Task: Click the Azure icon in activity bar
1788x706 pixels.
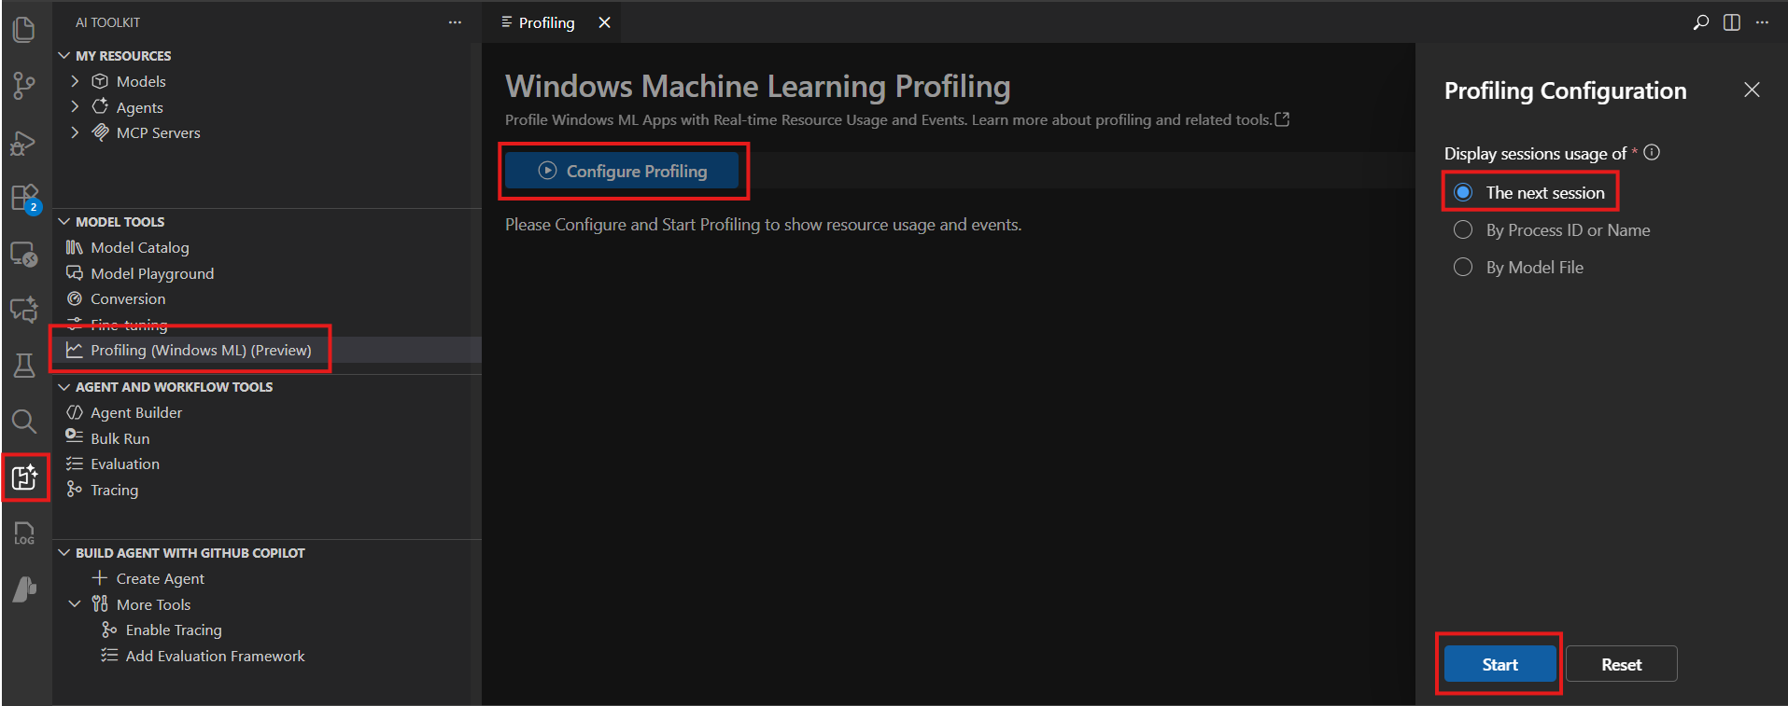Action: tap(24, 589)
